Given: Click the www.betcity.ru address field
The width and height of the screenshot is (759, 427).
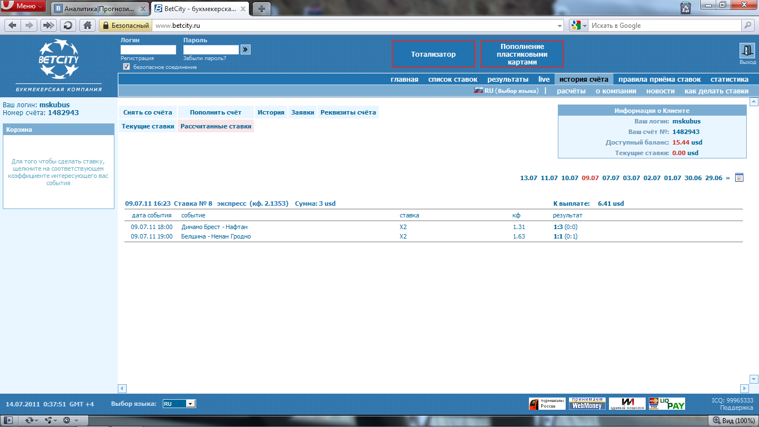Looking at the screenshot, I should pos(353,26).
